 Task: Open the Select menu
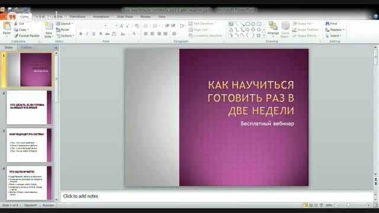(x=333, y=35)
